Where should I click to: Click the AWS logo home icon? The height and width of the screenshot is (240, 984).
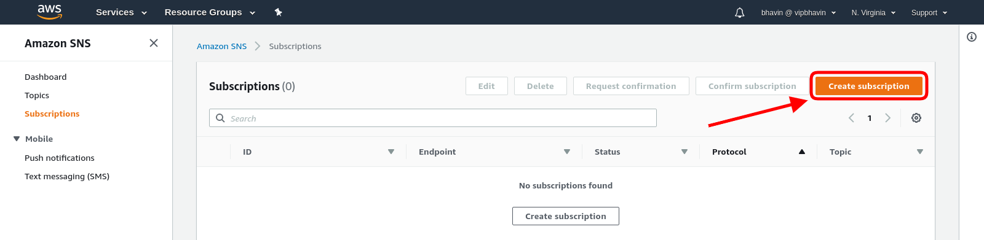[x=50, y=12]
